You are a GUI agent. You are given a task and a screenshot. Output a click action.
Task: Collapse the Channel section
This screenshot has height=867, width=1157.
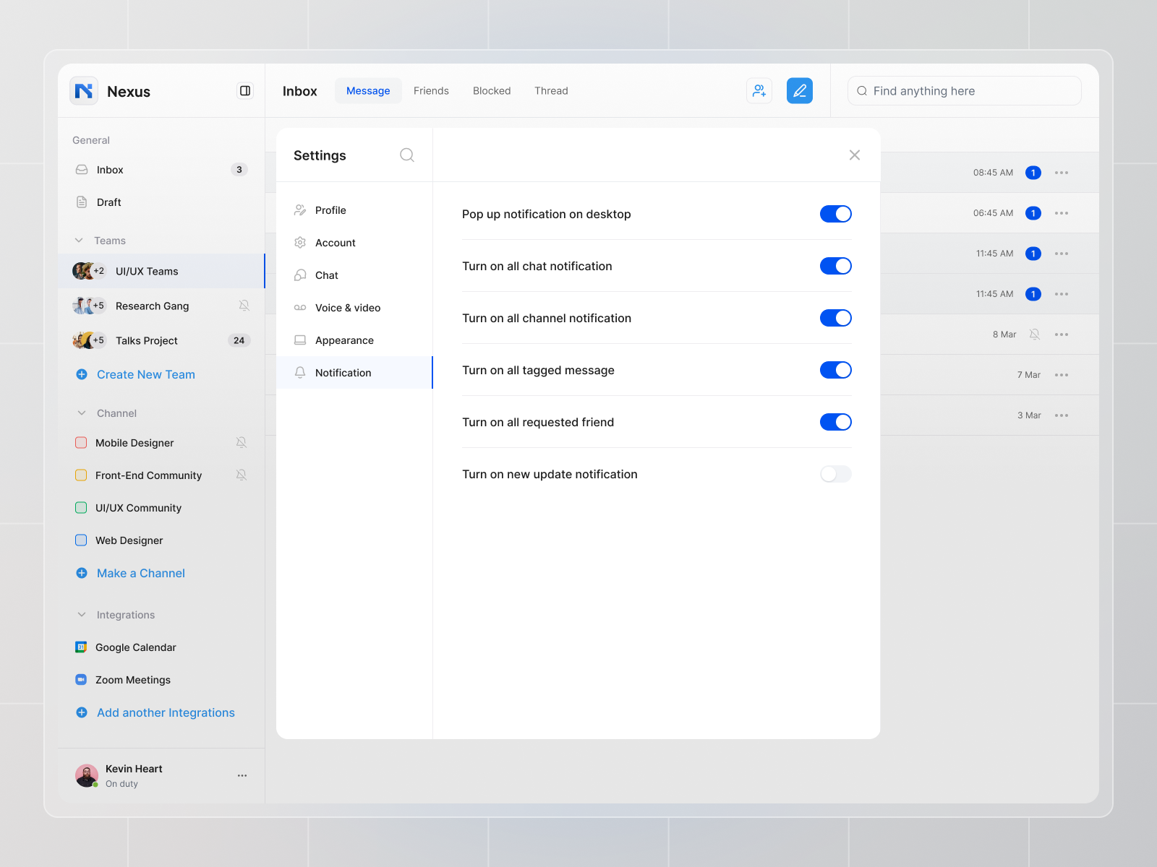click(x=81, y=413)
